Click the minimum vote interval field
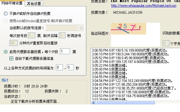180x112 pixels. [x=59, y=67]
